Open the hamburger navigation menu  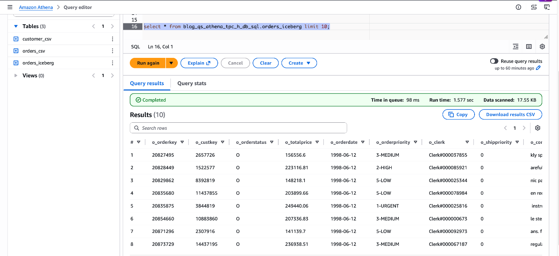10,7
